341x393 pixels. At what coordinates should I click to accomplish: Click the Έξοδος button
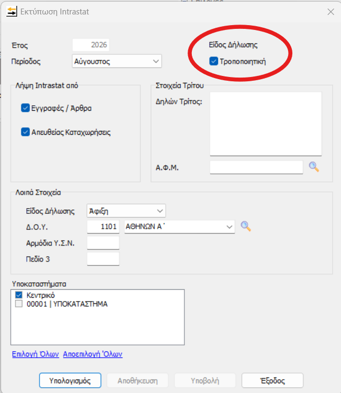click(x=273, y=381)
